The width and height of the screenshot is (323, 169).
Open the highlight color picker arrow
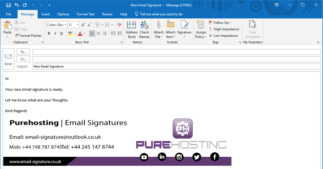tap(75, 33)
